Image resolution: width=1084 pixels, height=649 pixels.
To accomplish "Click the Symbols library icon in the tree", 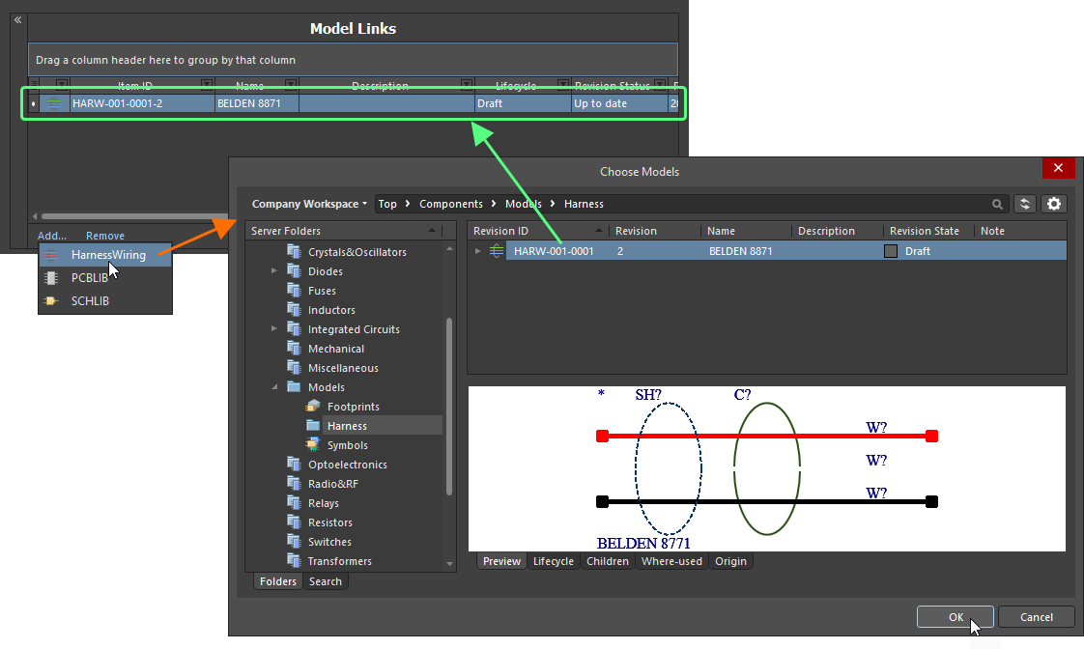I will point(310,444).
